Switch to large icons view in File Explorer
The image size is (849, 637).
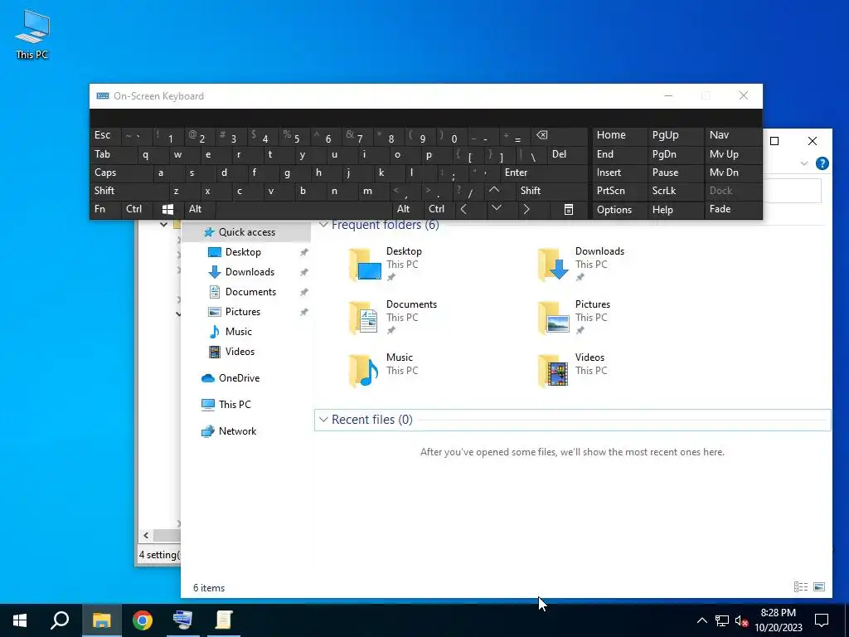point(819,586)
